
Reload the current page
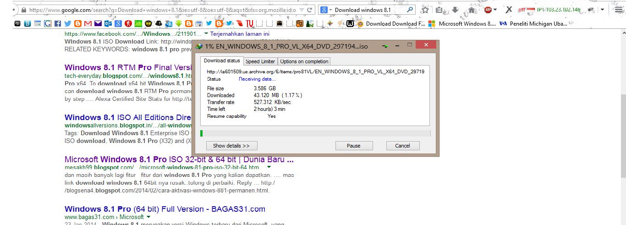310,10
